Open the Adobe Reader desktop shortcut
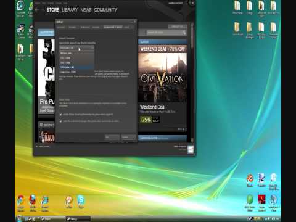 [x=261, y=203]
